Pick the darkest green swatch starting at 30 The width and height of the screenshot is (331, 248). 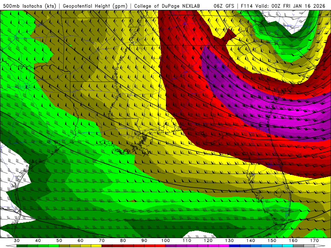[22, 246]
